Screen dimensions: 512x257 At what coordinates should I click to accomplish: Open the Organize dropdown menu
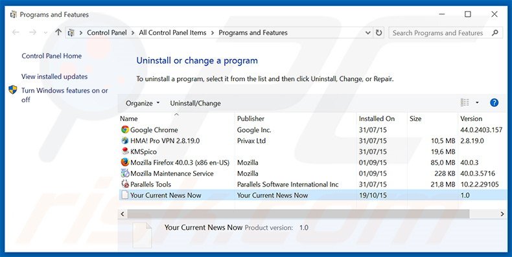click(x=143, y=103)
